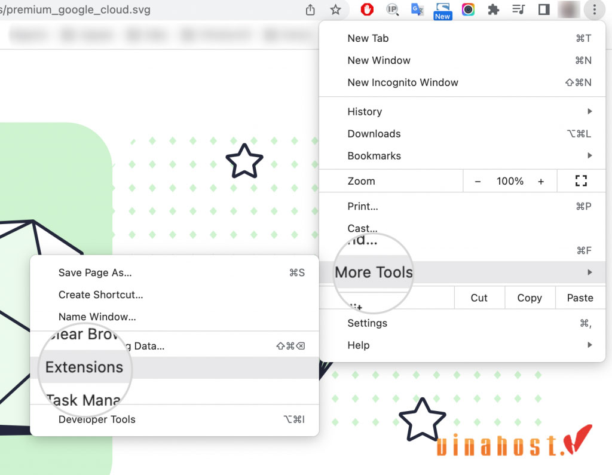Click the address bar URL text
This screenshot has width=612, height=475.
(x=75, y=10)
